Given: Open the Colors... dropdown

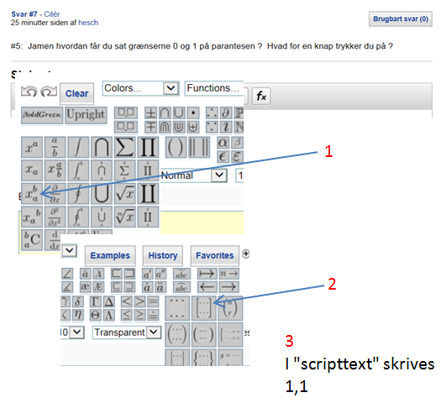Looking at the screenshot, I should 141,88.
